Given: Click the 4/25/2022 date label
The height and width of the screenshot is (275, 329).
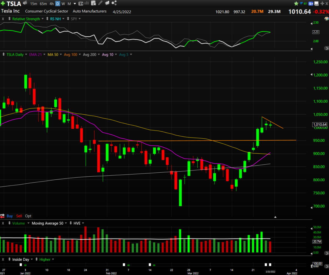Looking at the screenshot, I should (x=122, y=12).
